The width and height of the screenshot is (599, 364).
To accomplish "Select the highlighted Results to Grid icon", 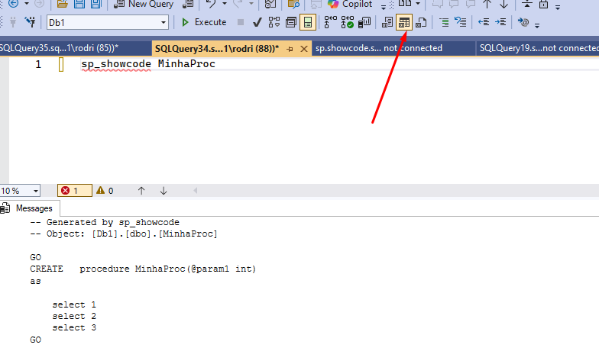I will [403, 22].
